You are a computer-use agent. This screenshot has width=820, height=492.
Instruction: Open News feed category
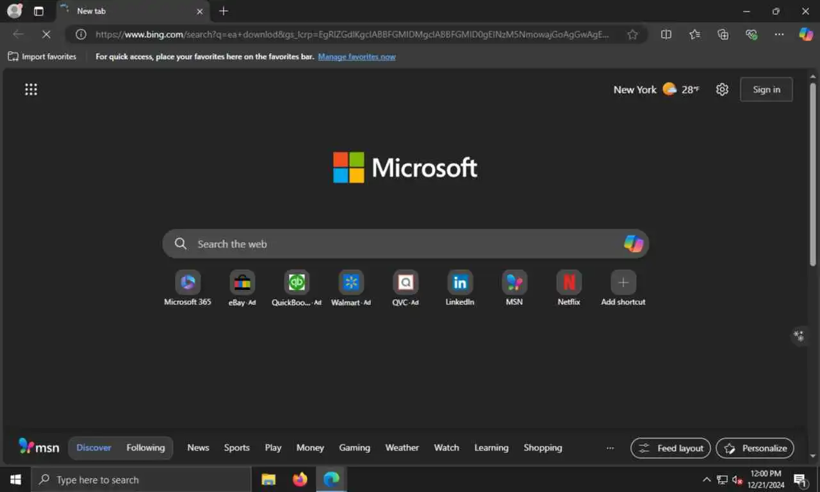point(198,448)
